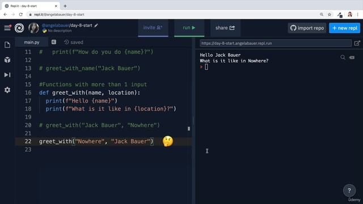This screenshot has height=204, width=363.
Task: Open Chrome three-dot menu
Action: [x=358, y=15]
